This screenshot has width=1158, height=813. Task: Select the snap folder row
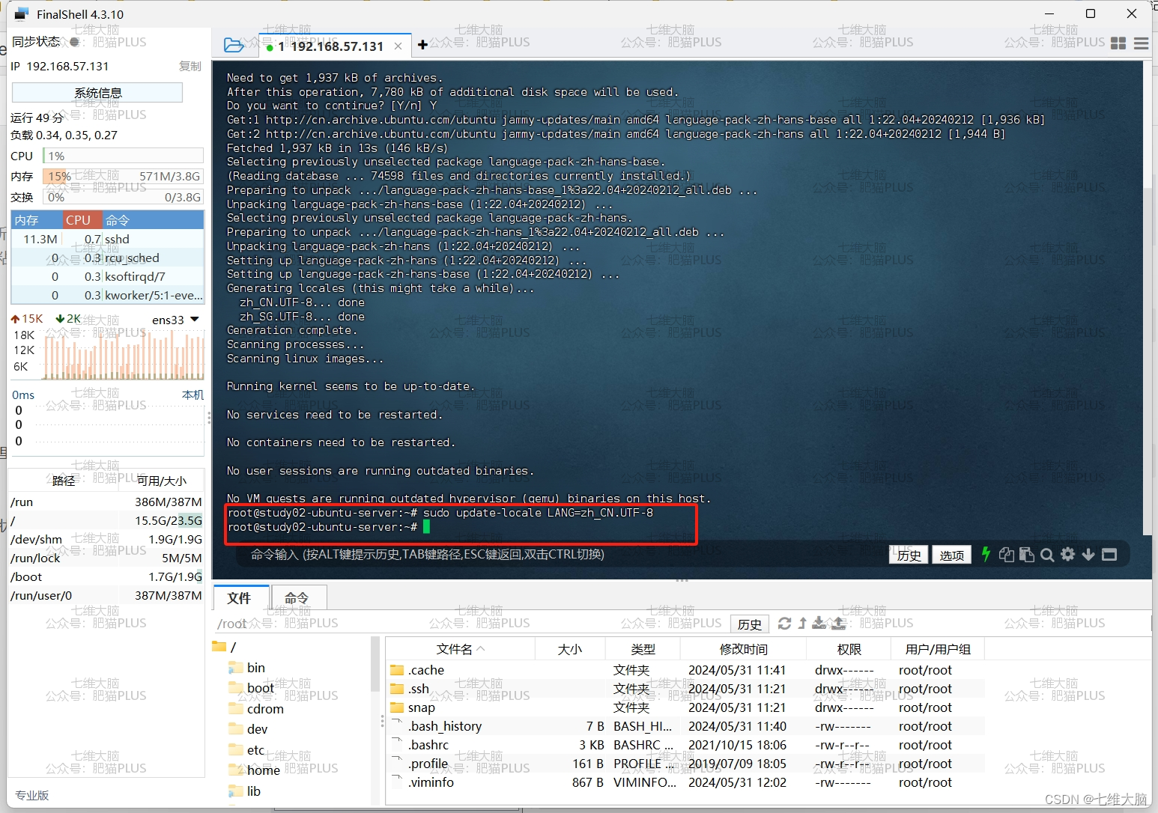686,707
